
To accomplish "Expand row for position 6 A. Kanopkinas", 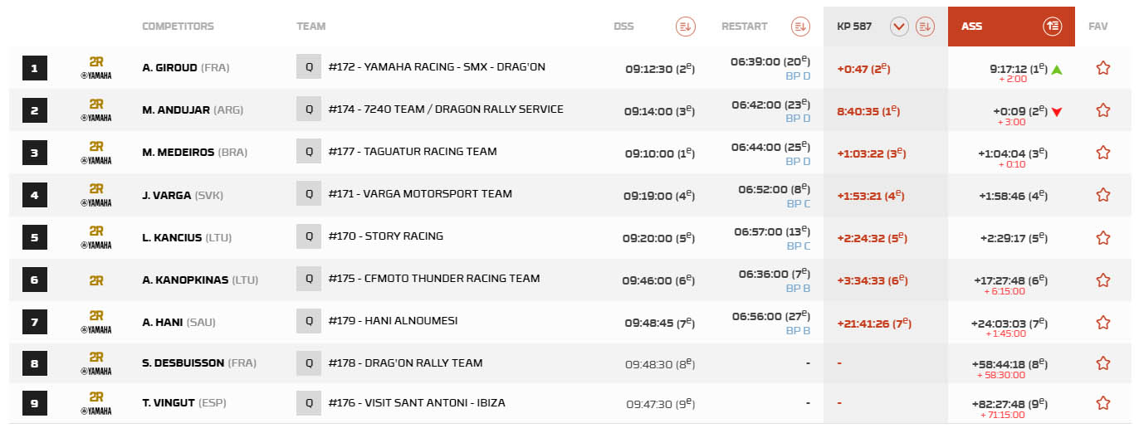I will [x=34, y=280].
